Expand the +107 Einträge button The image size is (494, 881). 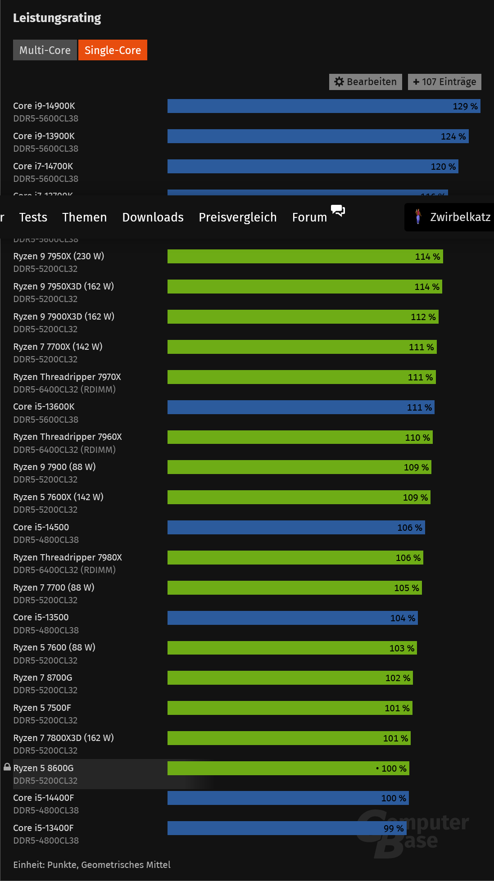(444, 82)
